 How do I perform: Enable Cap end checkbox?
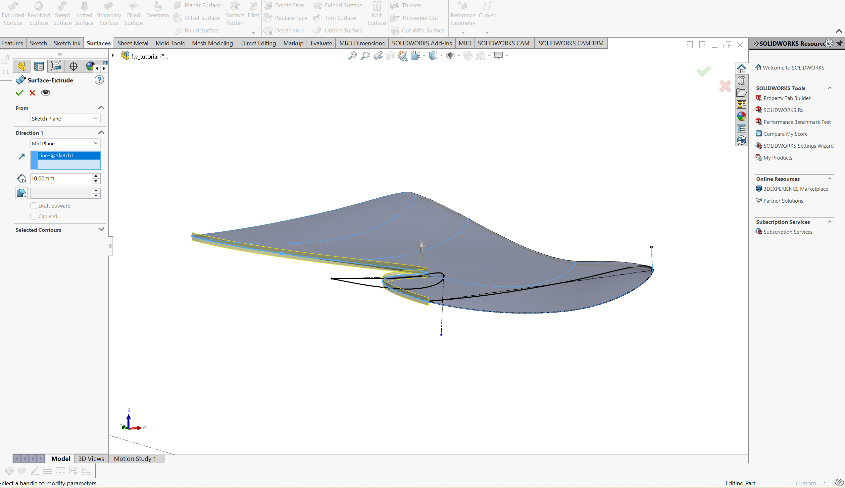coord(34,217)
